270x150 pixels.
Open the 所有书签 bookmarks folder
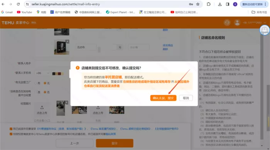coord(259,12)
